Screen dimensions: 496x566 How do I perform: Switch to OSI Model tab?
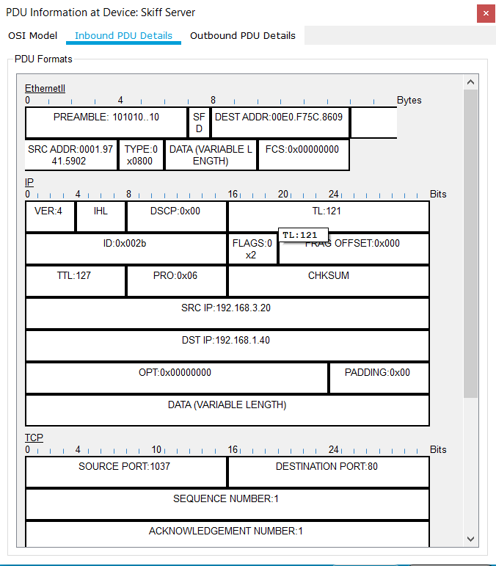click(33, 35)
